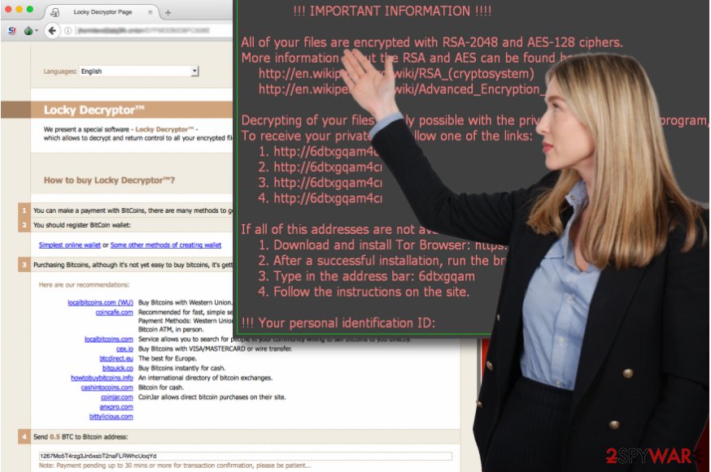This screenshot has width=711, height=472.
Task: Open the anxpro.com link
Action: point(116,407)
